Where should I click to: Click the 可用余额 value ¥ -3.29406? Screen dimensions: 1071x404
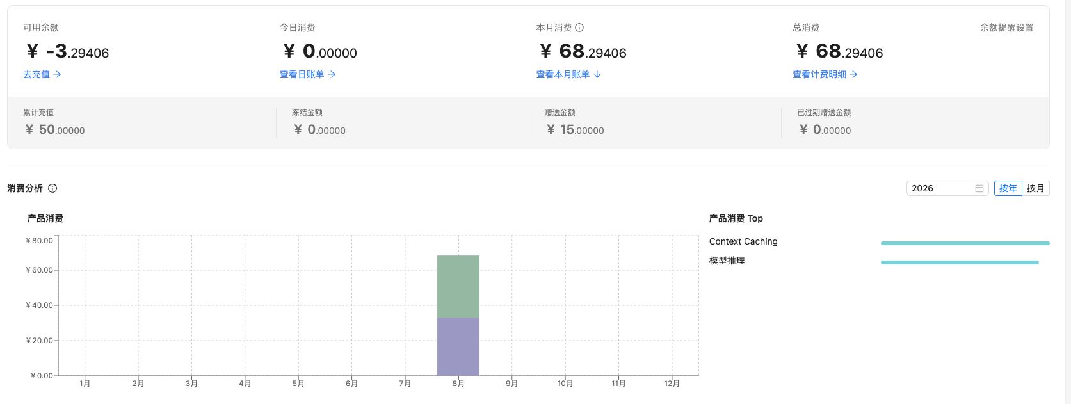(x=67, y=51)
